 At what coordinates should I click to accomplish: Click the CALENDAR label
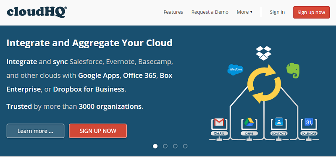pos(309,134)
